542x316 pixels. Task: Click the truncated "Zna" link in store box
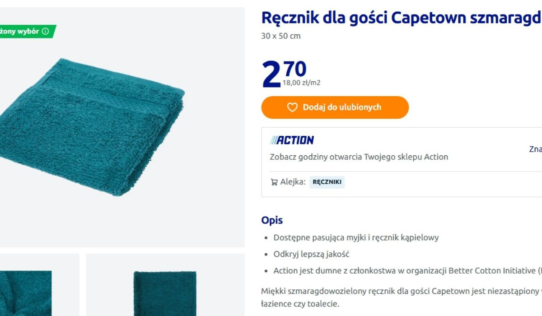tap(535, 149)
